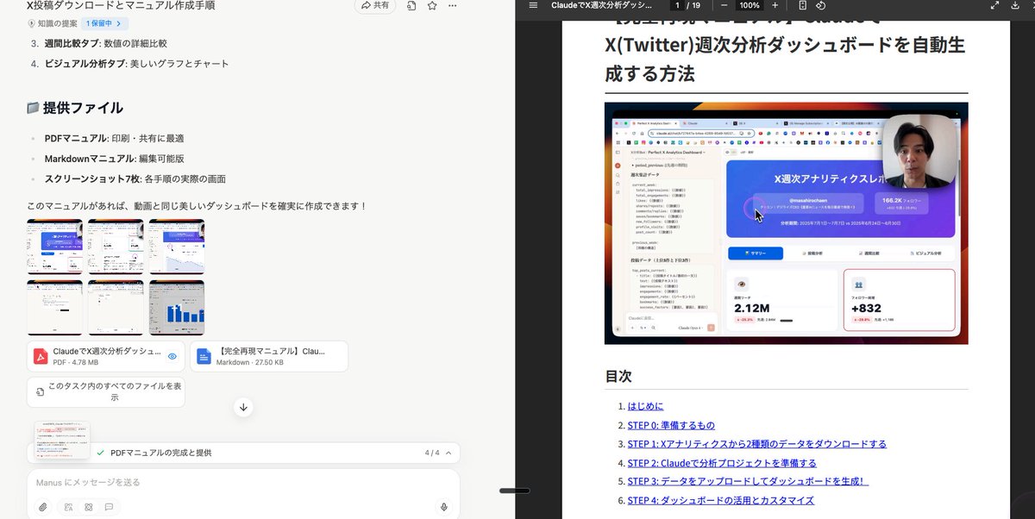Click the X投稿ダウンロードとマニュアル作成手順 title

121,5
